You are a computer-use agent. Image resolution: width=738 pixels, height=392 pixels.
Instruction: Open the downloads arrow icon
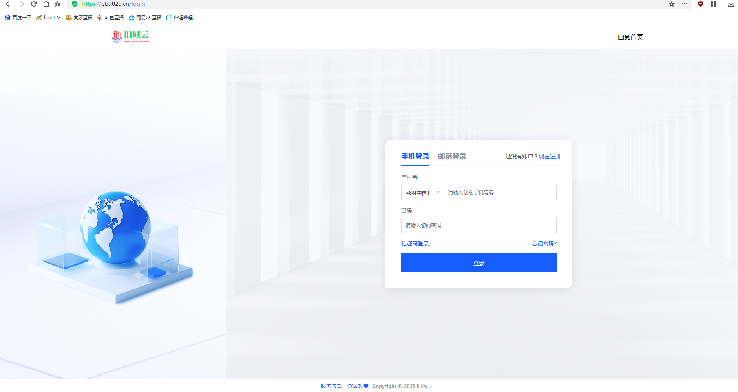pos(731,4)
